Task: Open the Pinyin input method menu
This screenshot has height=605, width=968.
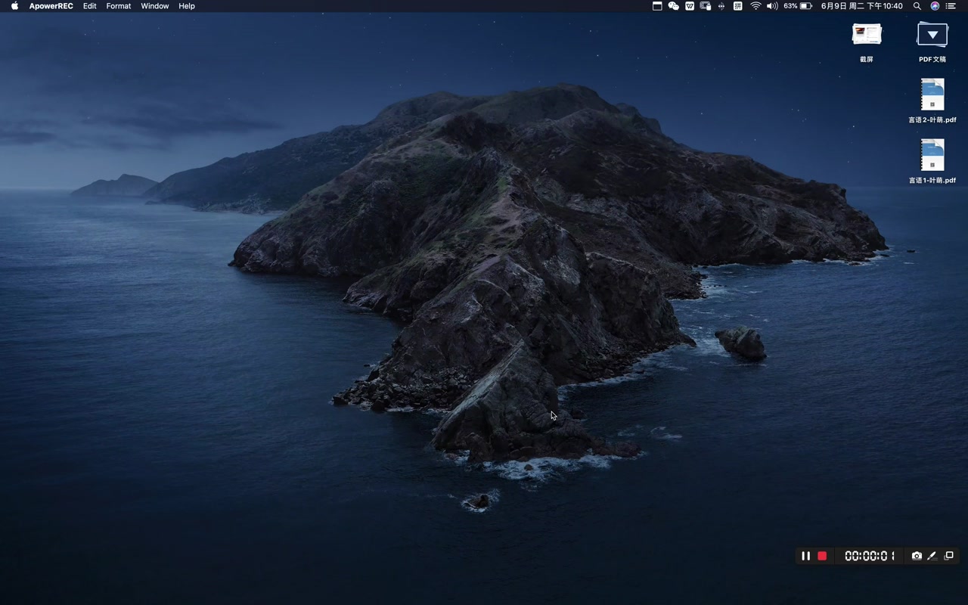Action: [737, 6]
